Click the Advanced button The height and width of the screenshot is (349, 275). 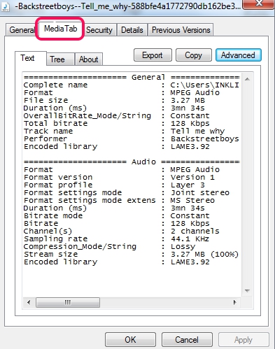[x=238, y=55]
